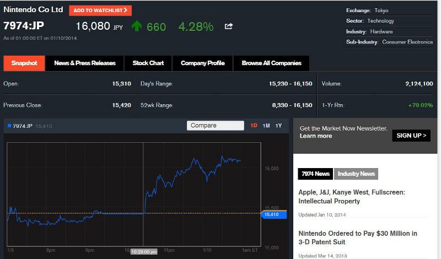
Task: Go to News & Press Releases tab
Action: coord(85,63)
